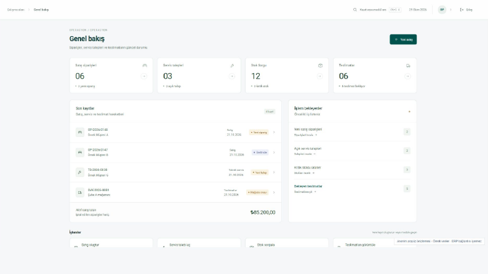Click the 12 count on Stok Sorgu card
Screen dimensions: 488x274
pyautogui.click(x=255, y=76)
